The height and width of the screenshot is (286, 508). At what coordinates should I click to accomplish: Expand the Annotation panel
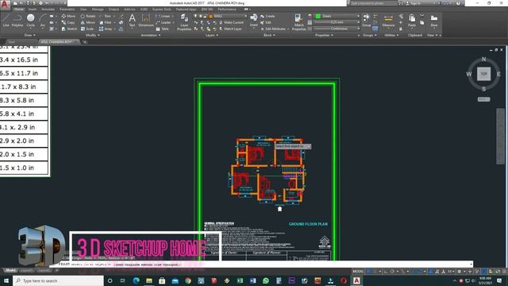(x=151, y=35)
